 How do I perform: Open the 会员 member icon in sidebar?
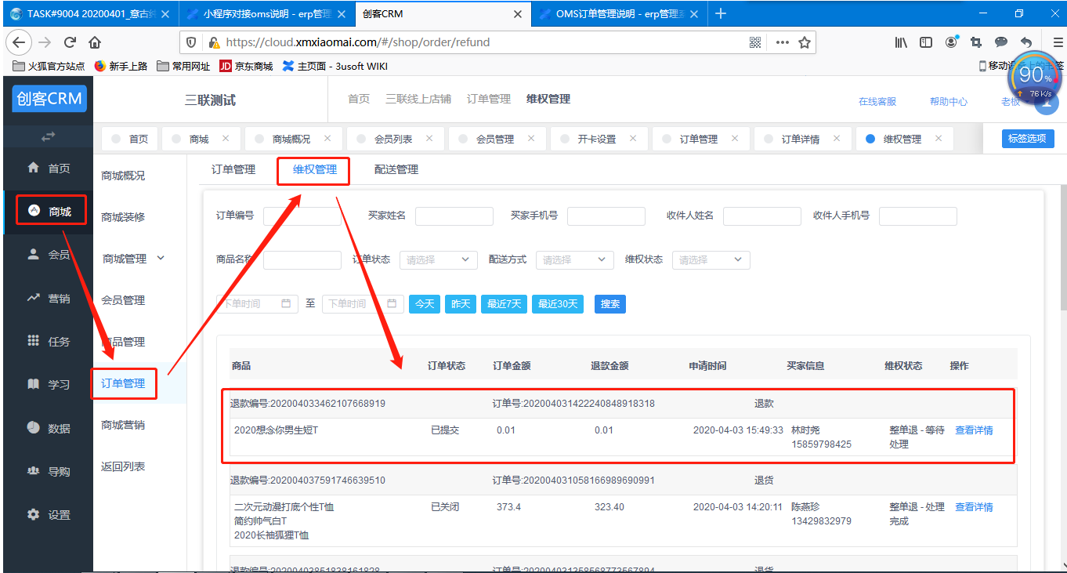coord(34,254)
